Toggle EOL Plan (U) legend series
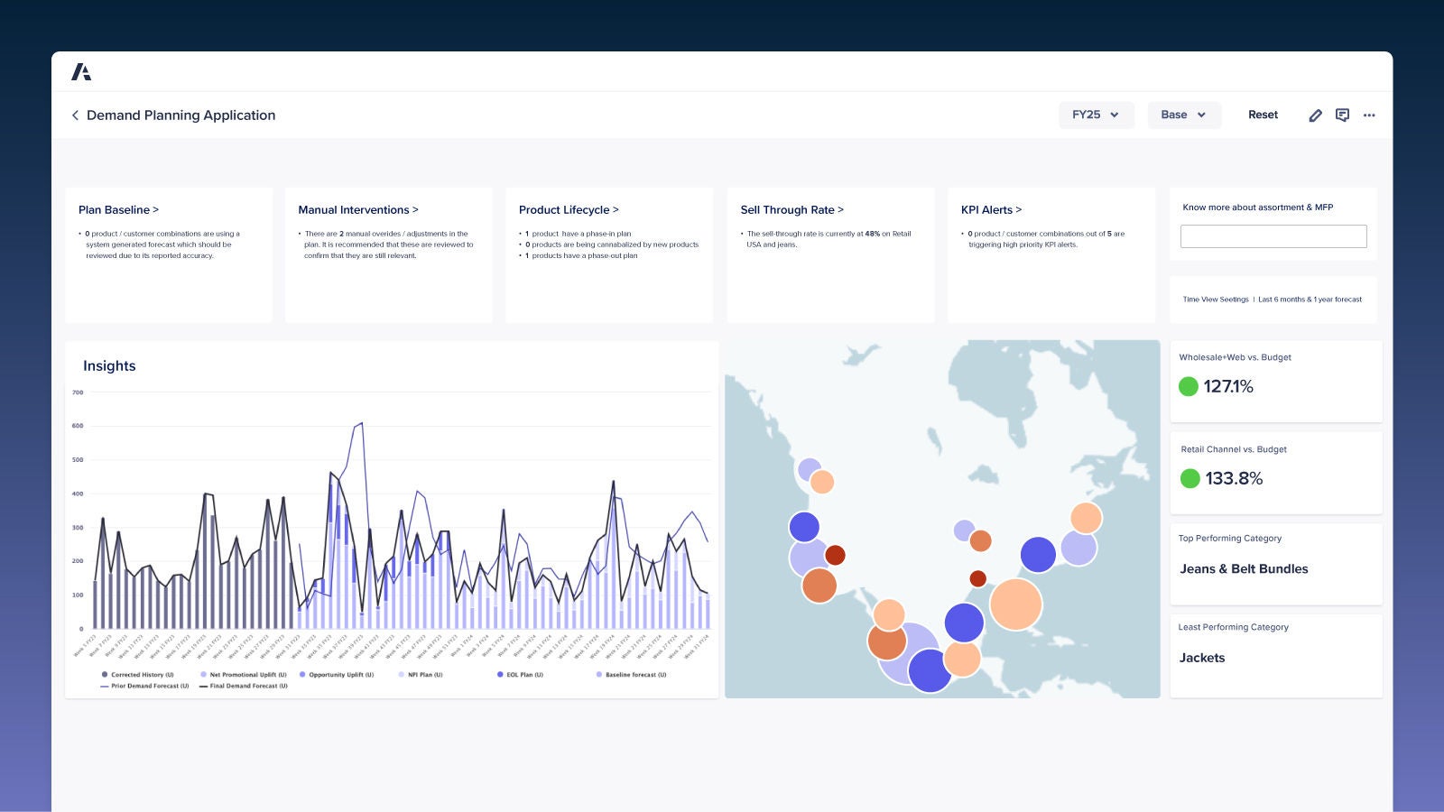The width and height of the screenshot is (1444, 812). click(x=520, y=675)
